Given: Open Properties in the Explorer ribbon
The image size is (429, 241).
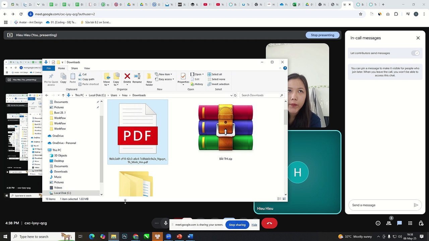Looking at the screenshot, I should click(183, 78).
